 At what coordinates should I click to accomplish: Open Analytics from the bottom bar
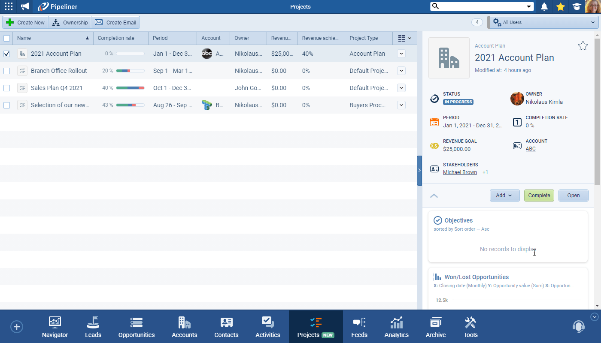(x=396, y=326)
